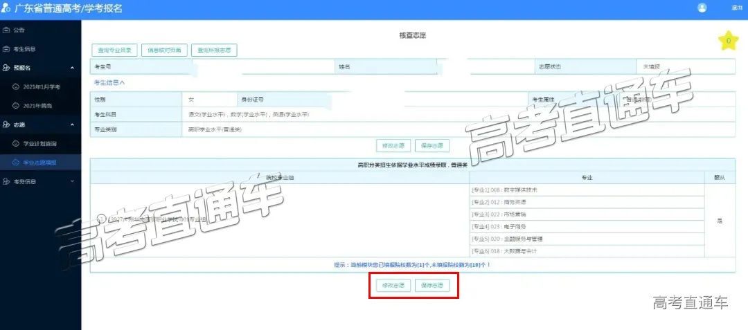Collapse the 志愿 sidebar group chevron

[x=73, y=125]
